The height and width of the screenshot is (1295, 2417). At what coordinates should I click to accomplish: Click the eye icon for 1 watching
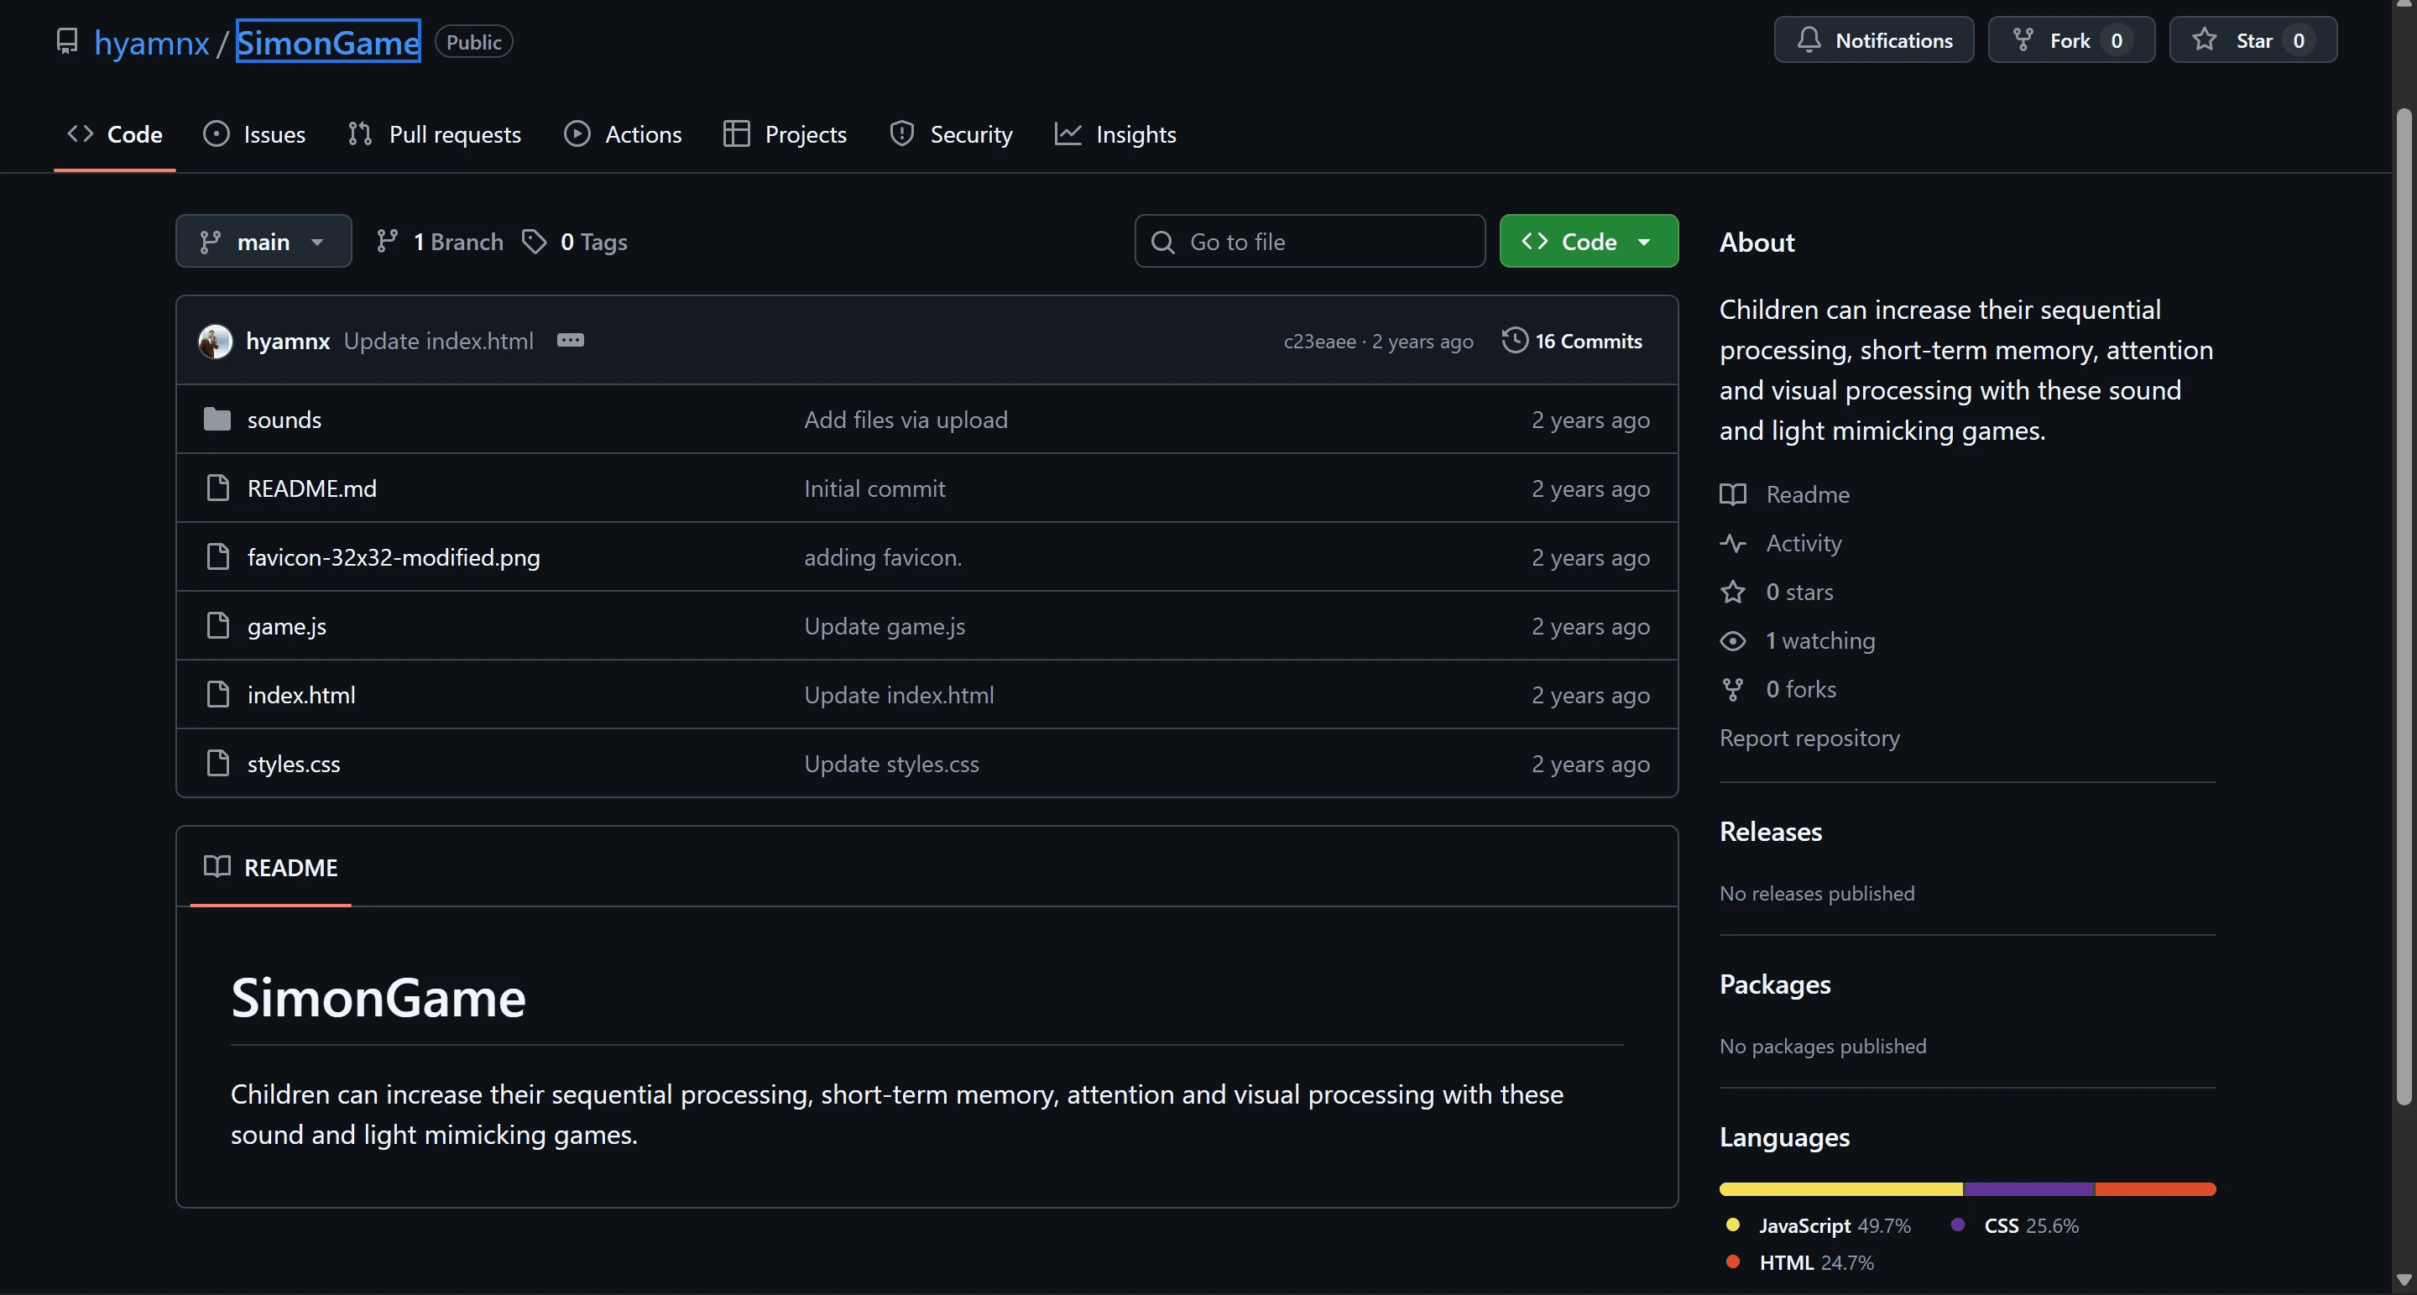(x=1732, y=641)
